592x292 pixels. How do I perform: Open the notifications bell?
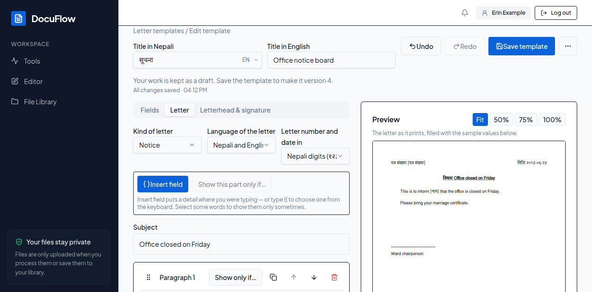[465, 13]
